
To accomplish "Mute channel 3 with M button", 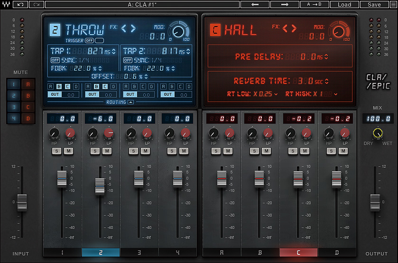I will click(146, 151).
